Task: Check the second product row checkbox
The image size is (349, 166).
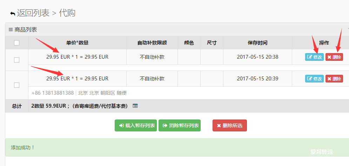Action: 17,85
